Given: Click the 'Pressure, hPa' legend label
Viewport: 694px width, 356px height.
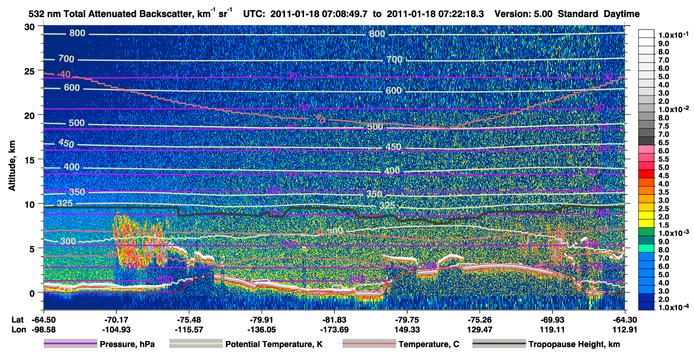Looking at the screenshot, I should pyautogui.click(x=127, y=345).
